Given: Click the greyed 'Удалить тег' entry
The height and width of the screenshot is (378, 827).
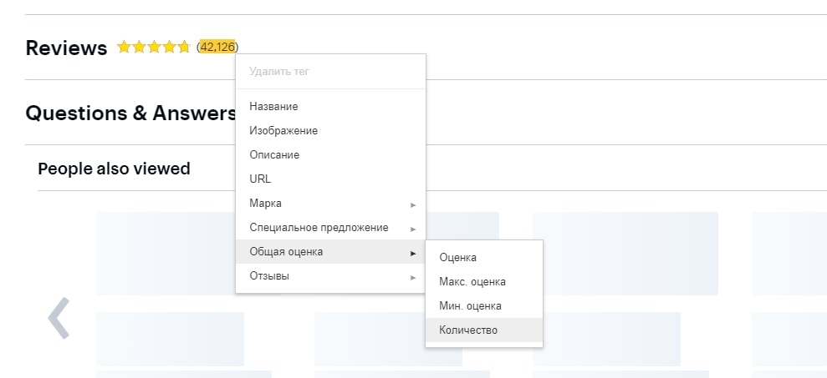Looking at the screenshot, I should click(279, 72).
